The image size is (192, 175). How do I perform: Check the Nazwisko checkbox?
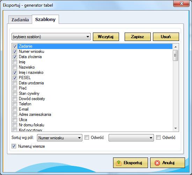point(15,67)
